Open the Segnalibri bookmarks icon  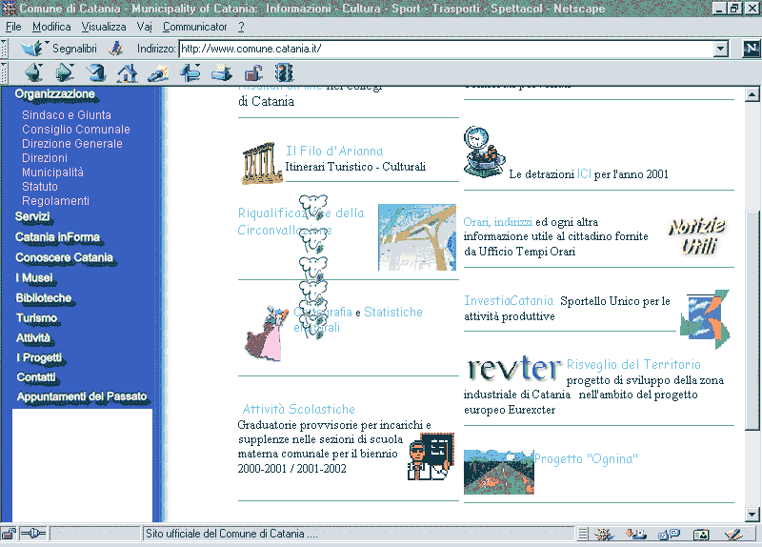pos(34,49)
